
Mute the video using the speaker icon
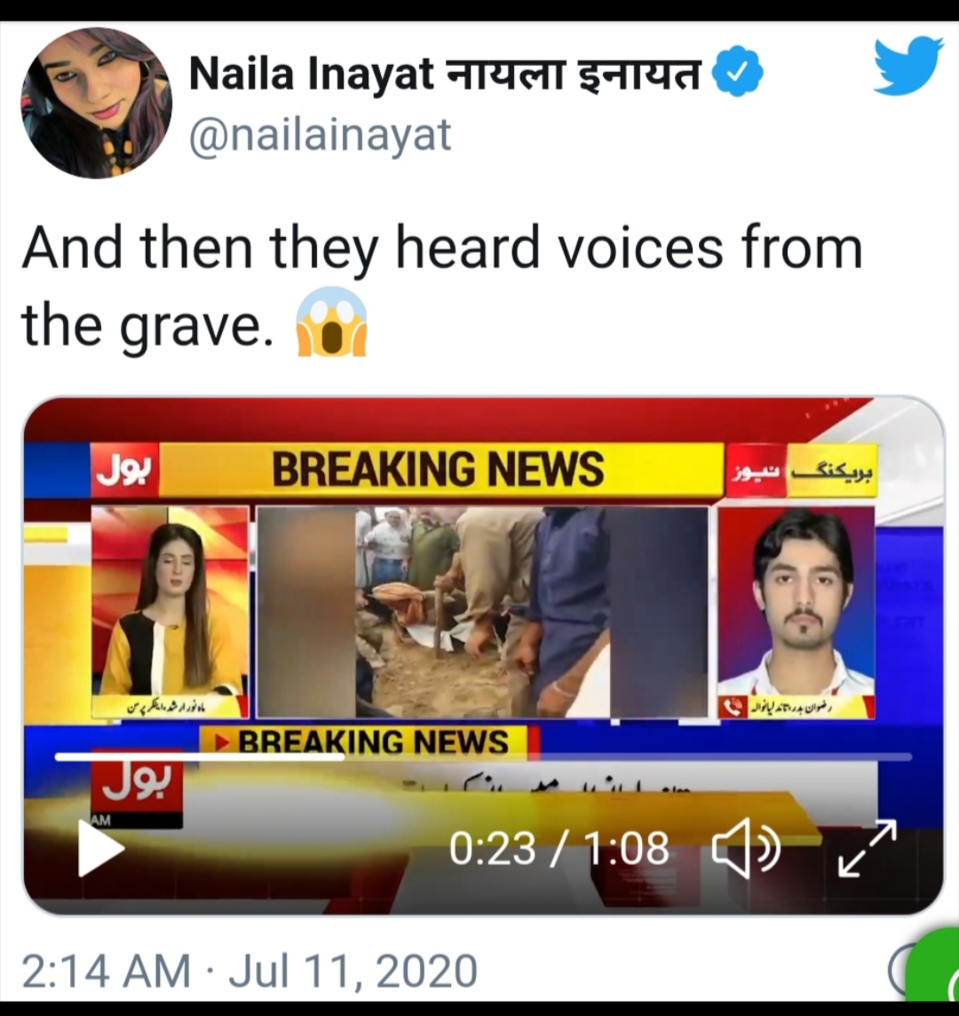pos(746,848)
